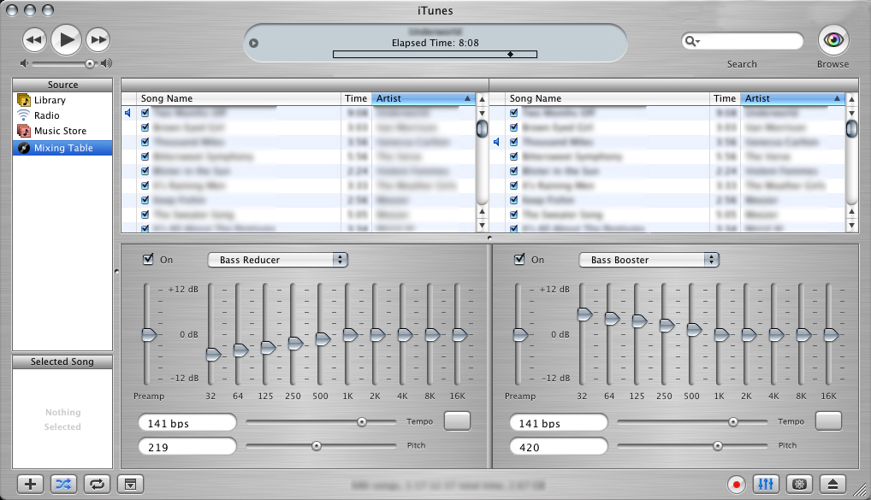Viewport: 871px width, 500px height.
Task: Click the red record button
Action: coord(735,484)
